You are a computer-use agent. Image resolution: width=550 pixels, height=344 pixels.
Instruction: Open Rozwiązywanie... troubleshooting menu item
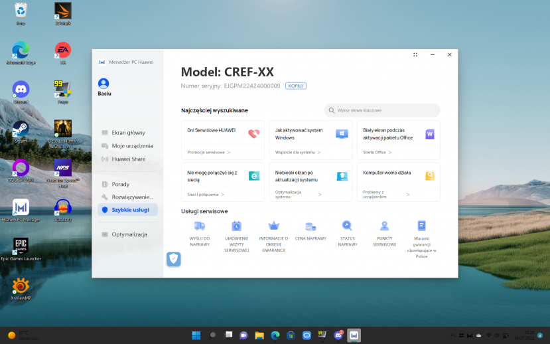127,197
